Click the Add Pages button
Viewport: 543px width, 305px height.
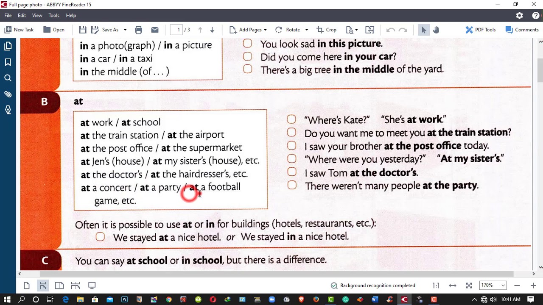coord(245,30)
